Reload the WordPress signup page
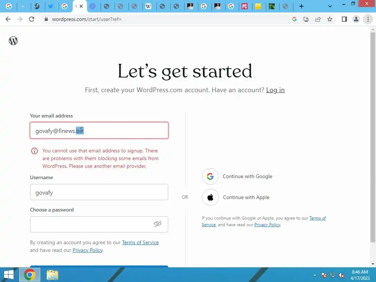Image resolution: width=376 pixels, height=282 pixels. (32, 19)
